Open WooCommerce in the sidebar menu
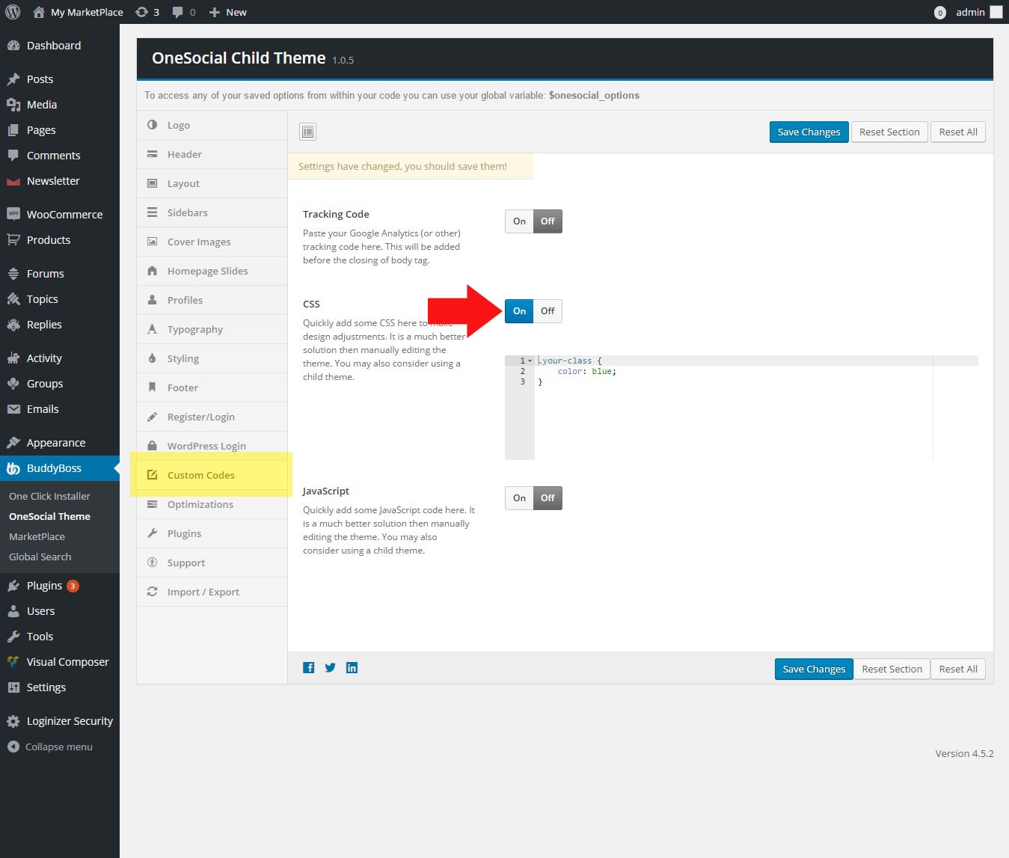The height and width of the screenshot is (858, 1009). pos(64,215)
